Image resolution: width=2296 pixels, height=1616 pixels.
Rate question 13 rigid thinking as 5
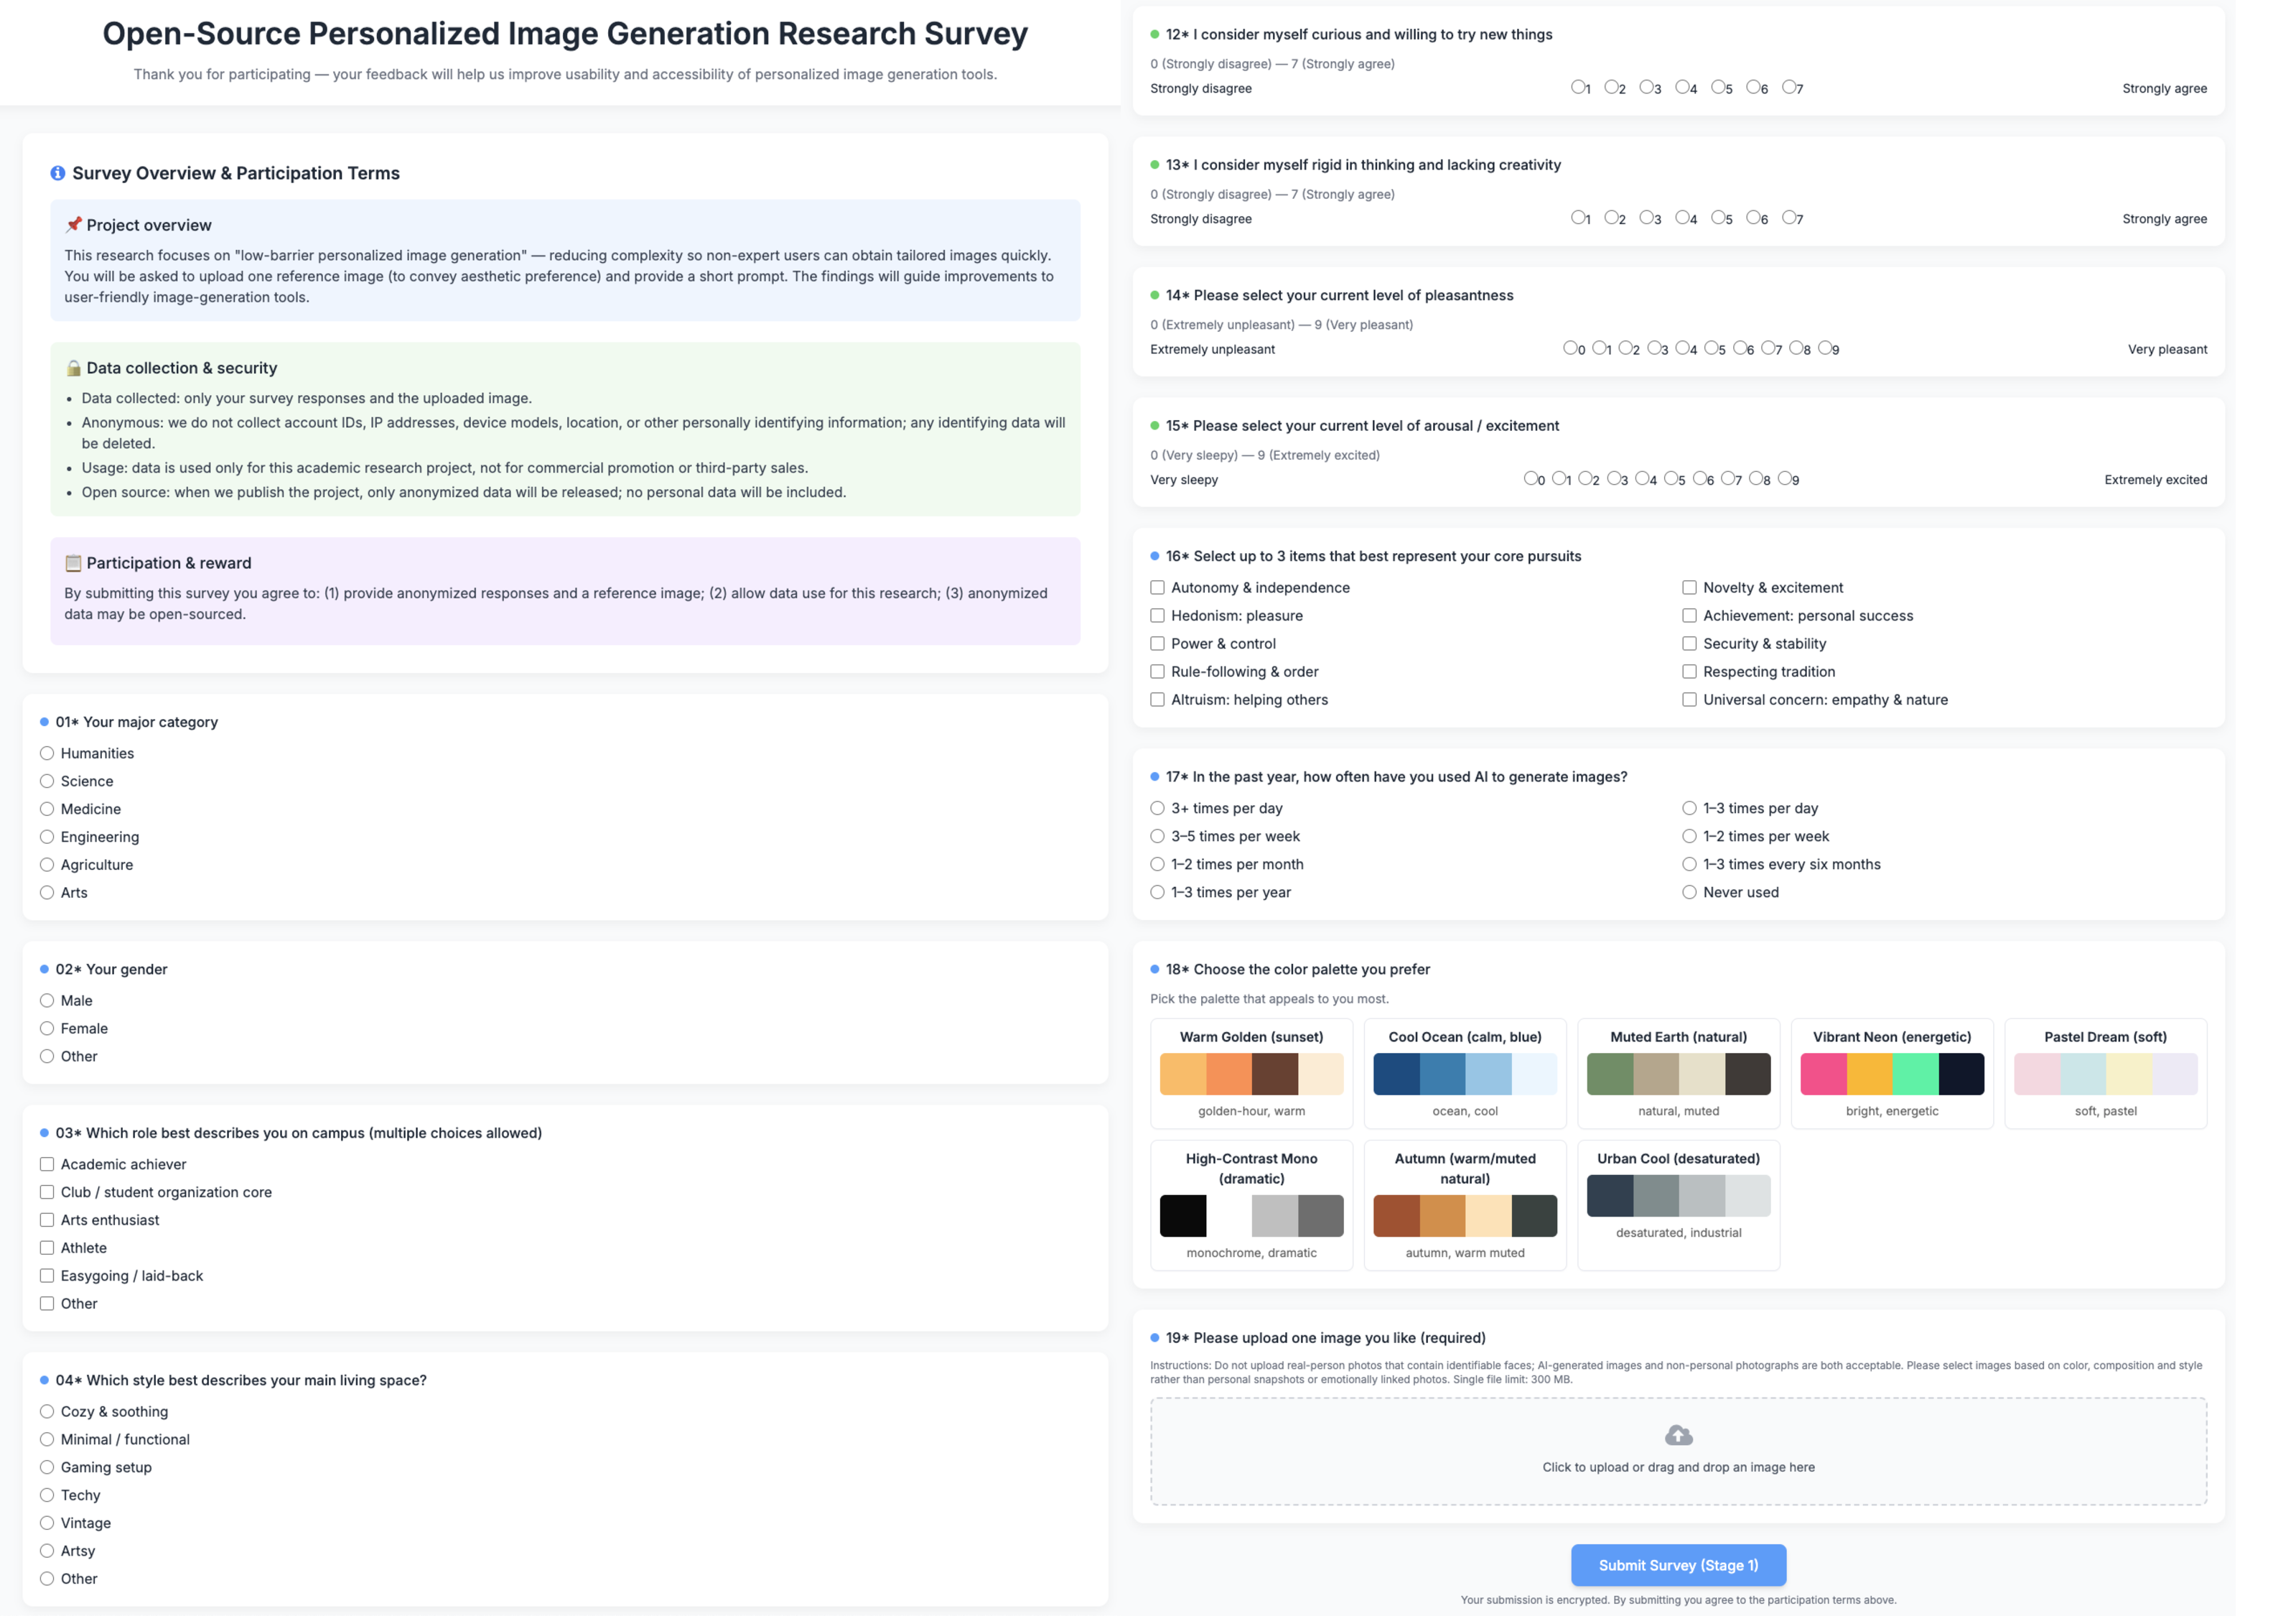(x=1718, y=217)
